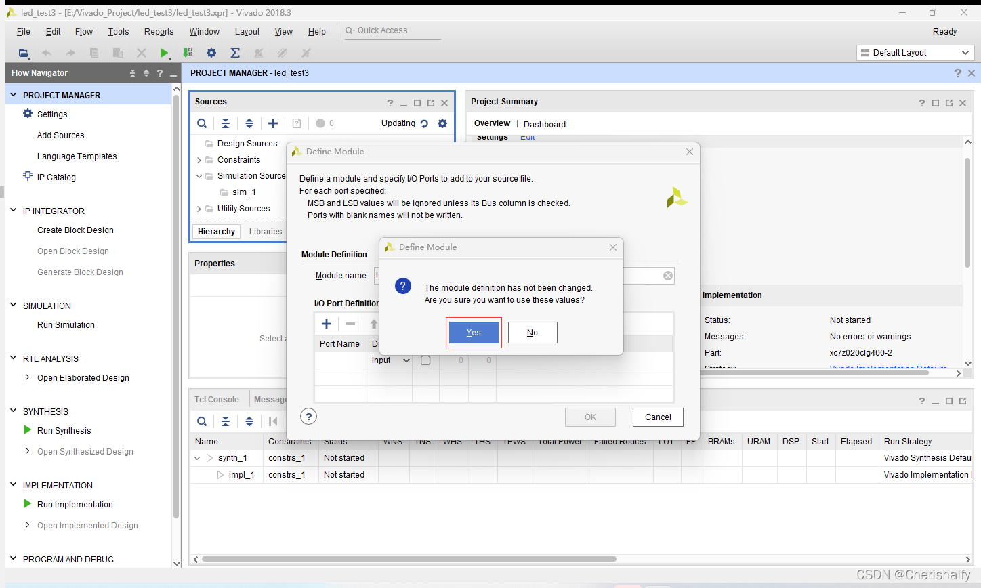Expand Utility Sources folder
The height and width of the screenshot is (588, 981).
coord(199,209)
